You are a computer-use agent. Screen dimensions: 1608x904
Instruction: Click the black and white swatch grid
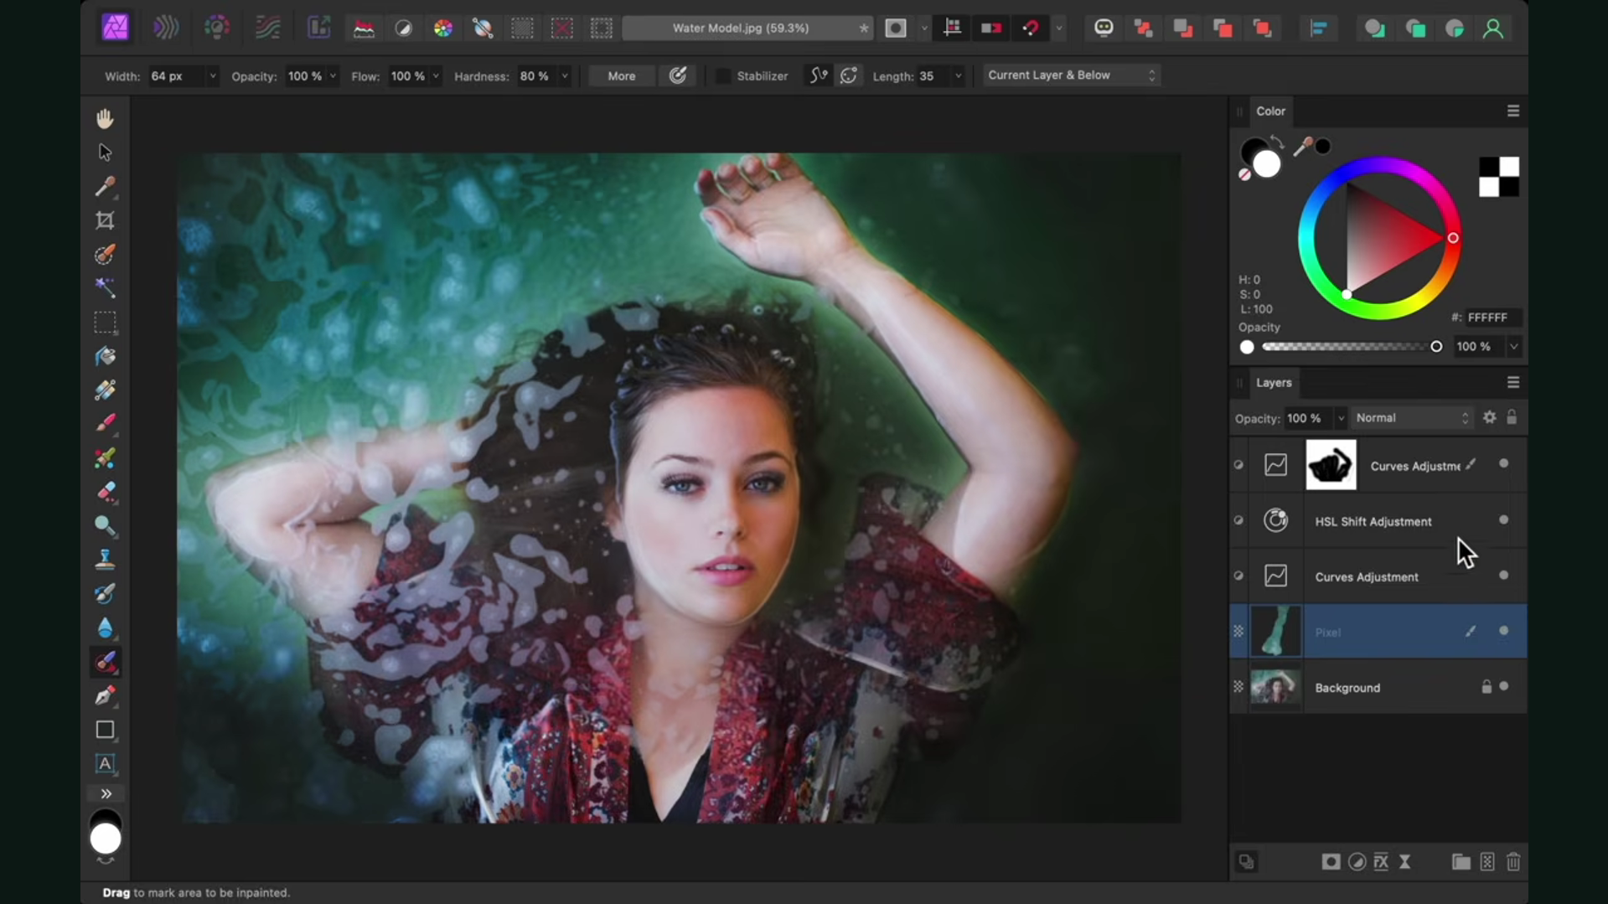(1498, 177)
